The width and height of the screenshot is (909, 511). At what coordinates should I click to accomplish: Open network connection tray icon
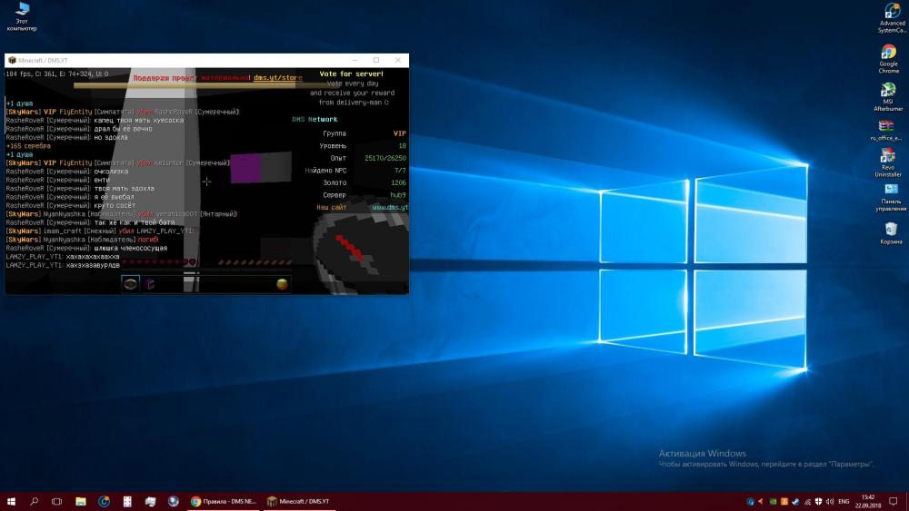pos(807,502)
